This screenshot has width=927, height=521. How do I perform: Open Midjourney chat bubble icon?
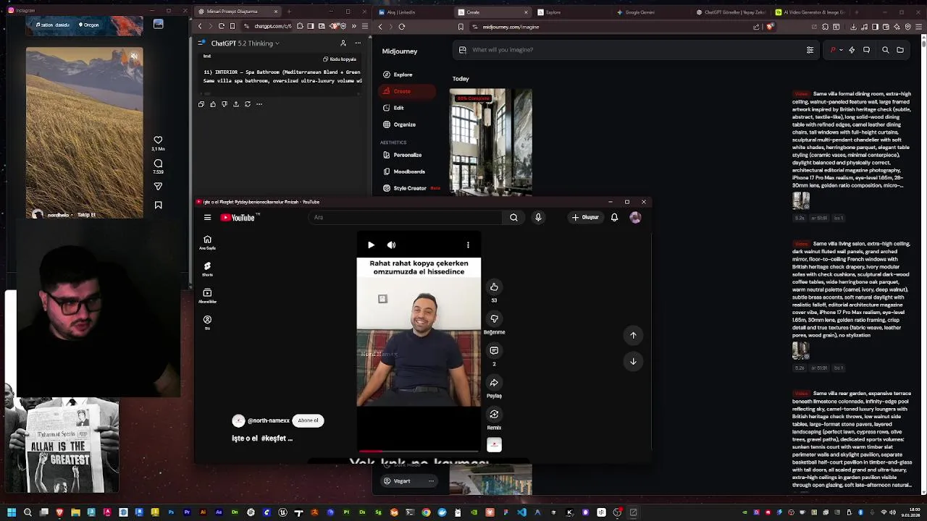866,50
